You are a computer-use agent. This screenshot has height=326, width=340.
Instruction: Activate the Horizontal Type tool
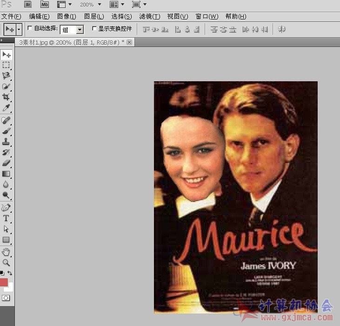coord(6,218)
